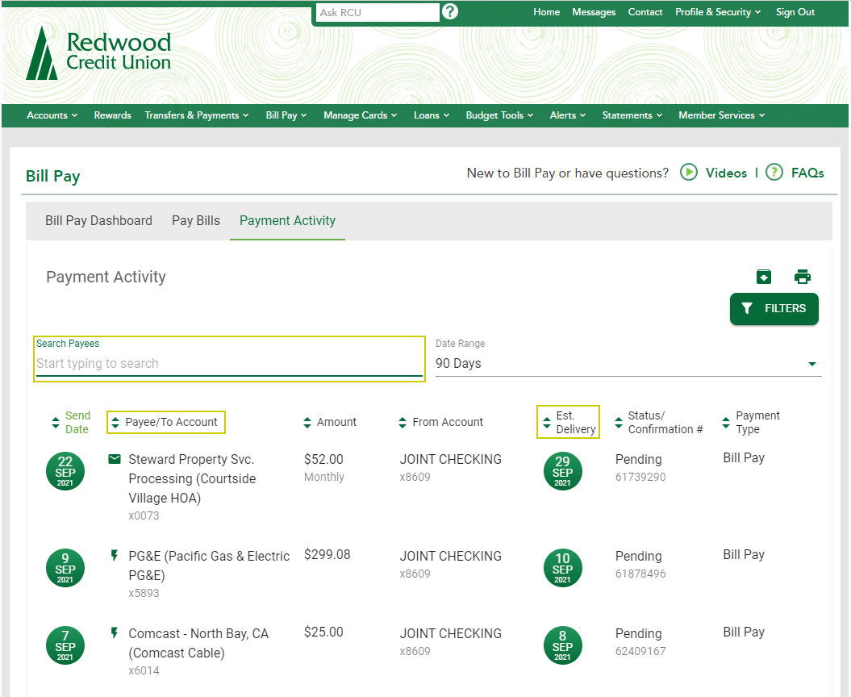851x697 pixels.
Task: Sort by Send Date column arrows
Action: coord(56,423)
